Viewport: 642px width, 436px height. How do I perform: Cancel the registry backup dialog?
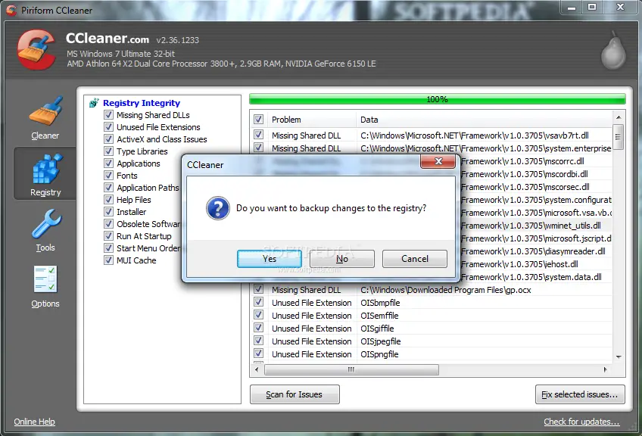(415, 259)
